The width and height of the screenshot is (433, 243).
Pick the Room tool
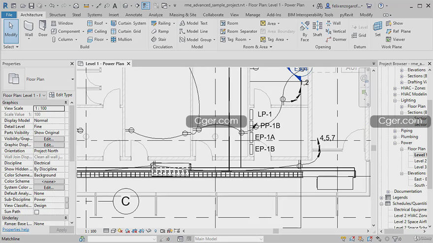coord(229,23)
